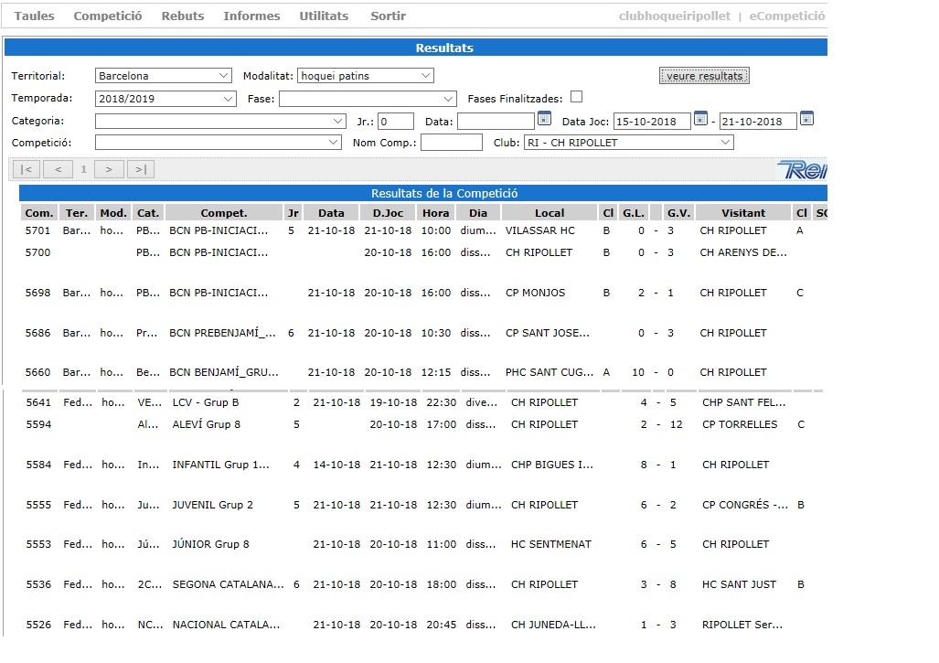Open the Categoria dropdown
The image size is (939, 663).
point(220,121)
